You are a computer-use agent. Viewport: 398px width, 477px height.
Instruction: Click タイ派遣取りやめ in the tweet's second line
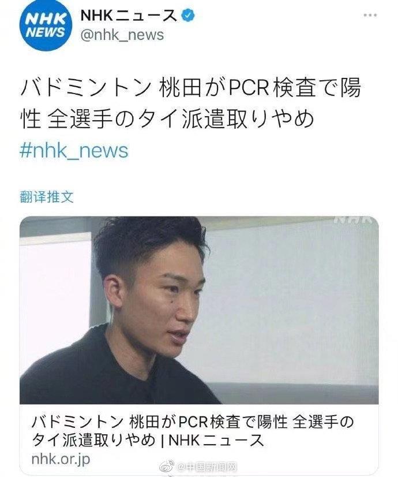pyautogui.click(x=226, y=118)
